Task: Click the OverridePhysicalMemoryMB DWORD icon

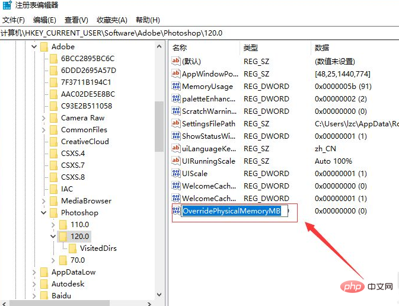Action: (x=176, y=211)
